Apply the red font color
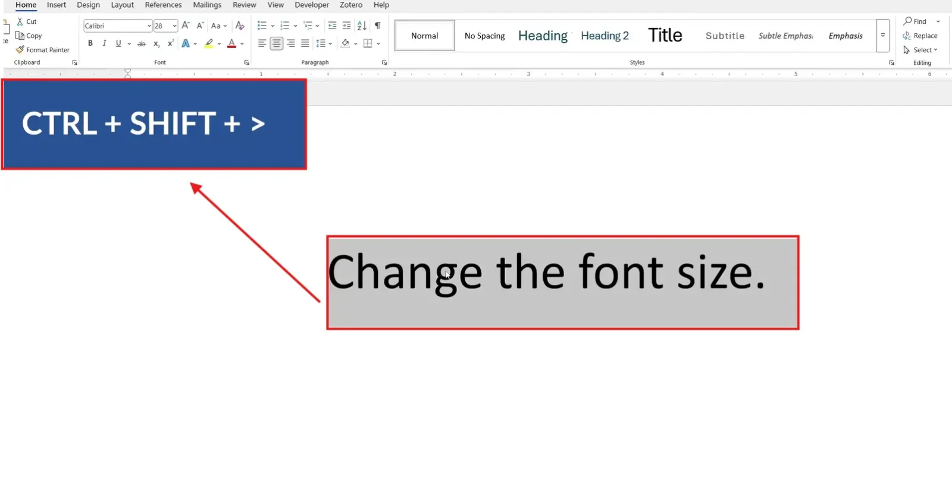The height and width of the screenshot is (496, 952). coord(232,43)
